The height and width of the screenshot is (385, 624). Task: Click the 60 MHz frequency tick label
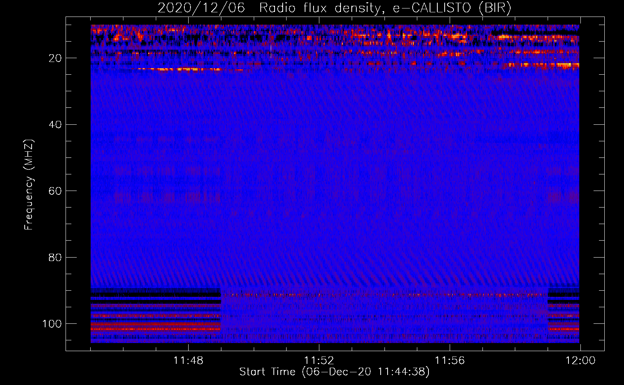coord(55,191)
